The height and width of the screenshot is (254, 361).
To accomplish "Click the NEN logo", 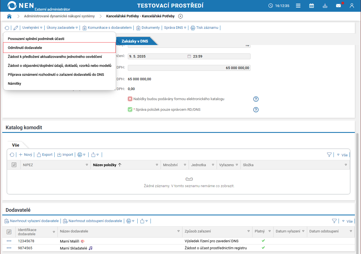I will pyautogui.click(x=21, y=6).
